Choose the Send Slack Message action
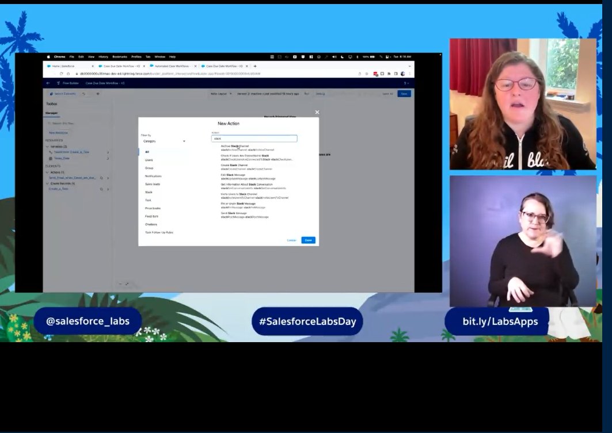The width and height of the screenshot is (612, 433). tap(245, 214)
